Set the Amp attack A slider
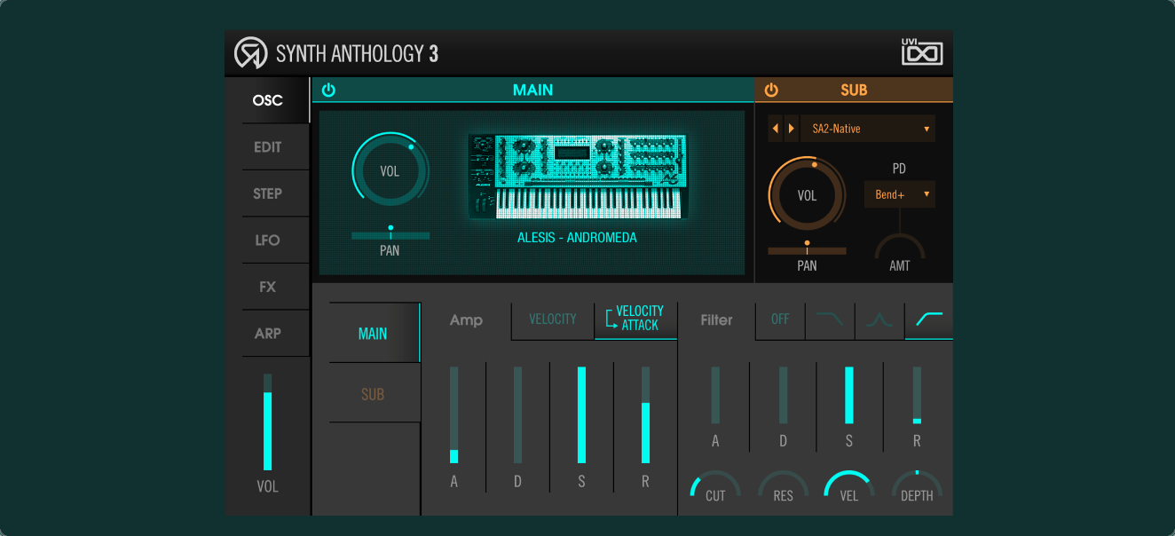This screenshot has height=536, width=1175. coord(454,415)
